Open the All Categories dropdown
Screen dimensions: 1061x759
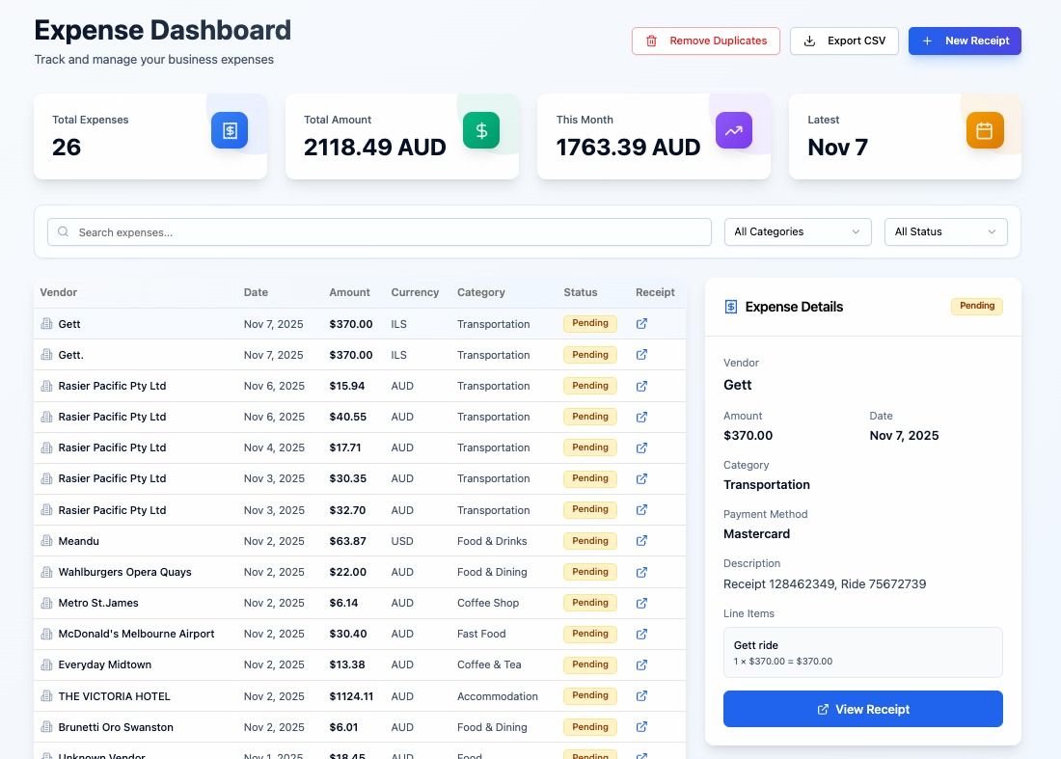point(798,232)
